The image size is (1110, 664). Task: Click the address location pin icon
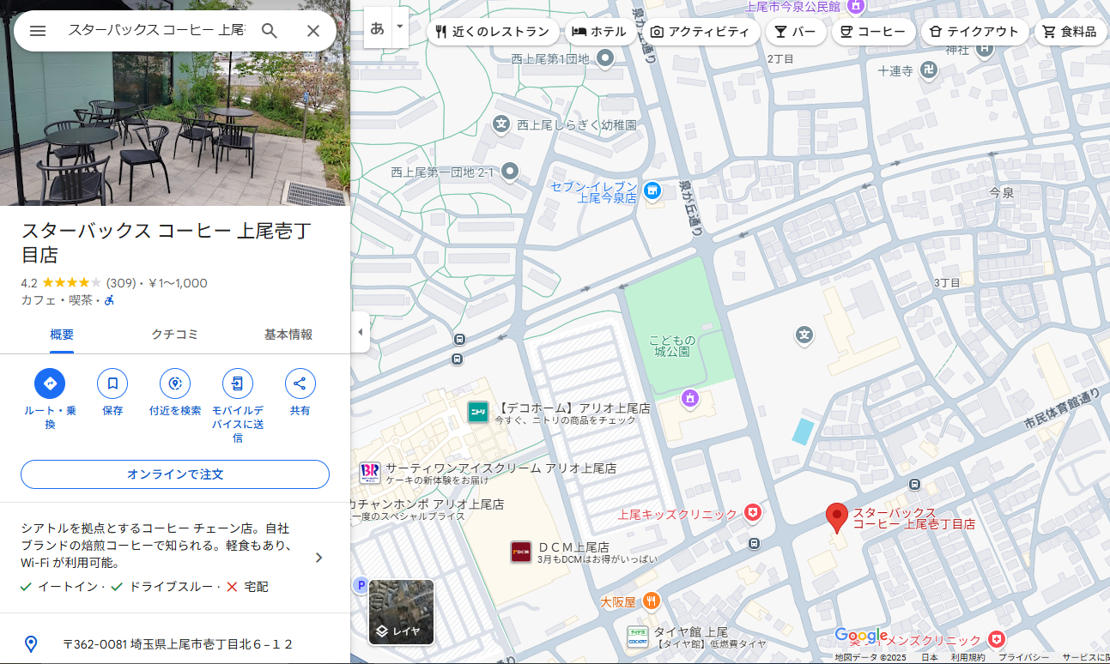[x=31, y=644]
